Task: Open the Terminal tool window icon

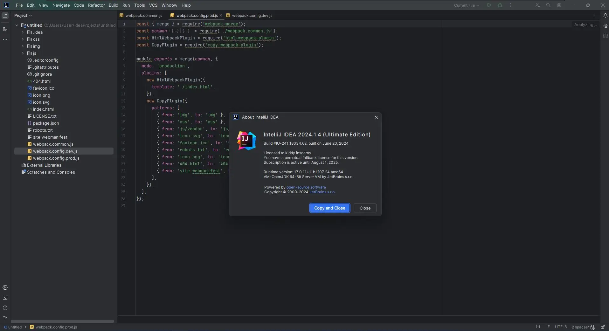Action: pos(5,298)
